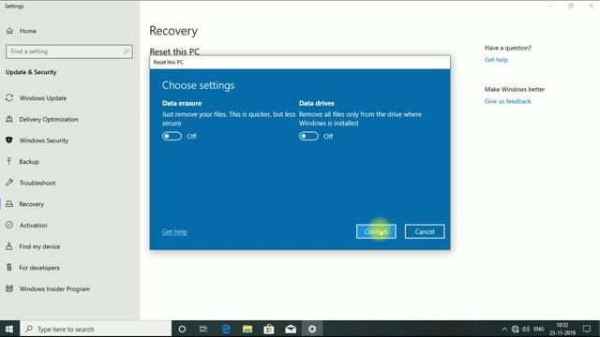Click the Settings gear on the taskbar
600x337 pixels.
312,329
